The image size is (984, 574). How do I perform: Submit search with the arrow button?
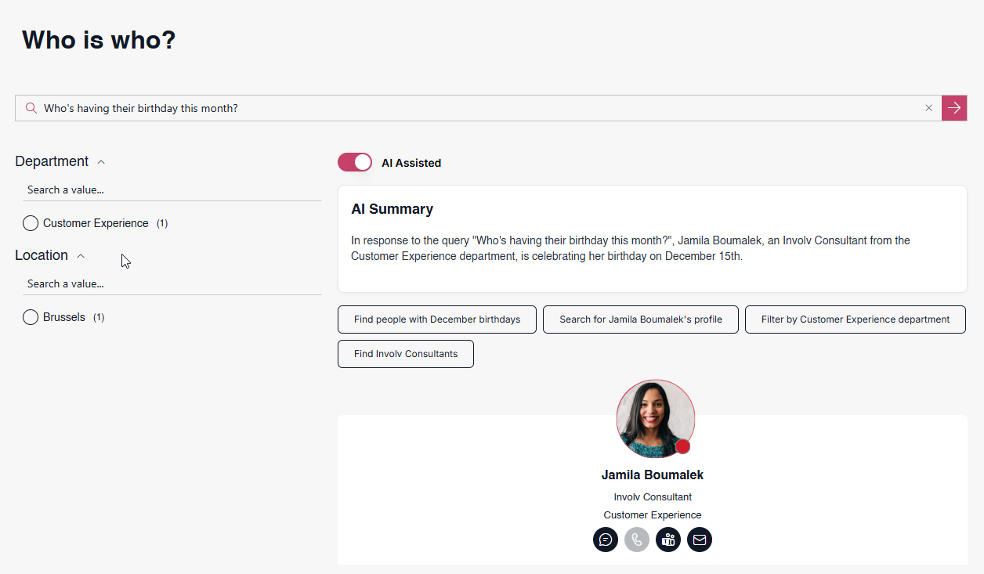pos(954,108)
